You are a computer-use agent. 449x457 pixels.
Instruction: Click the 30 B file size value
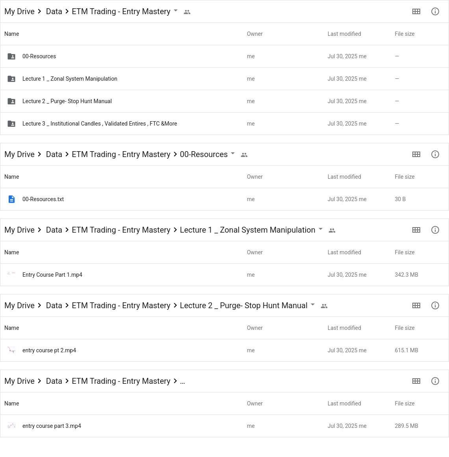[400, 199]
